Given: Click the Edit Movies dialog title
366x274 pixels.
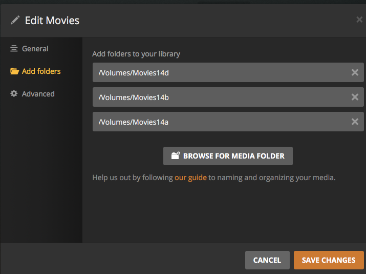Looking at the screenshot, I should point(52,21).
